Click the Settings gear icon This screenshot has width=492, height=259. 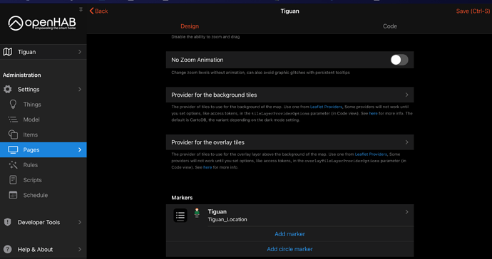tap(8, 89)
